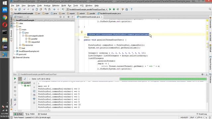Open the Structure side panel
This screenshot has width=212, height=119.
(11, 36)
